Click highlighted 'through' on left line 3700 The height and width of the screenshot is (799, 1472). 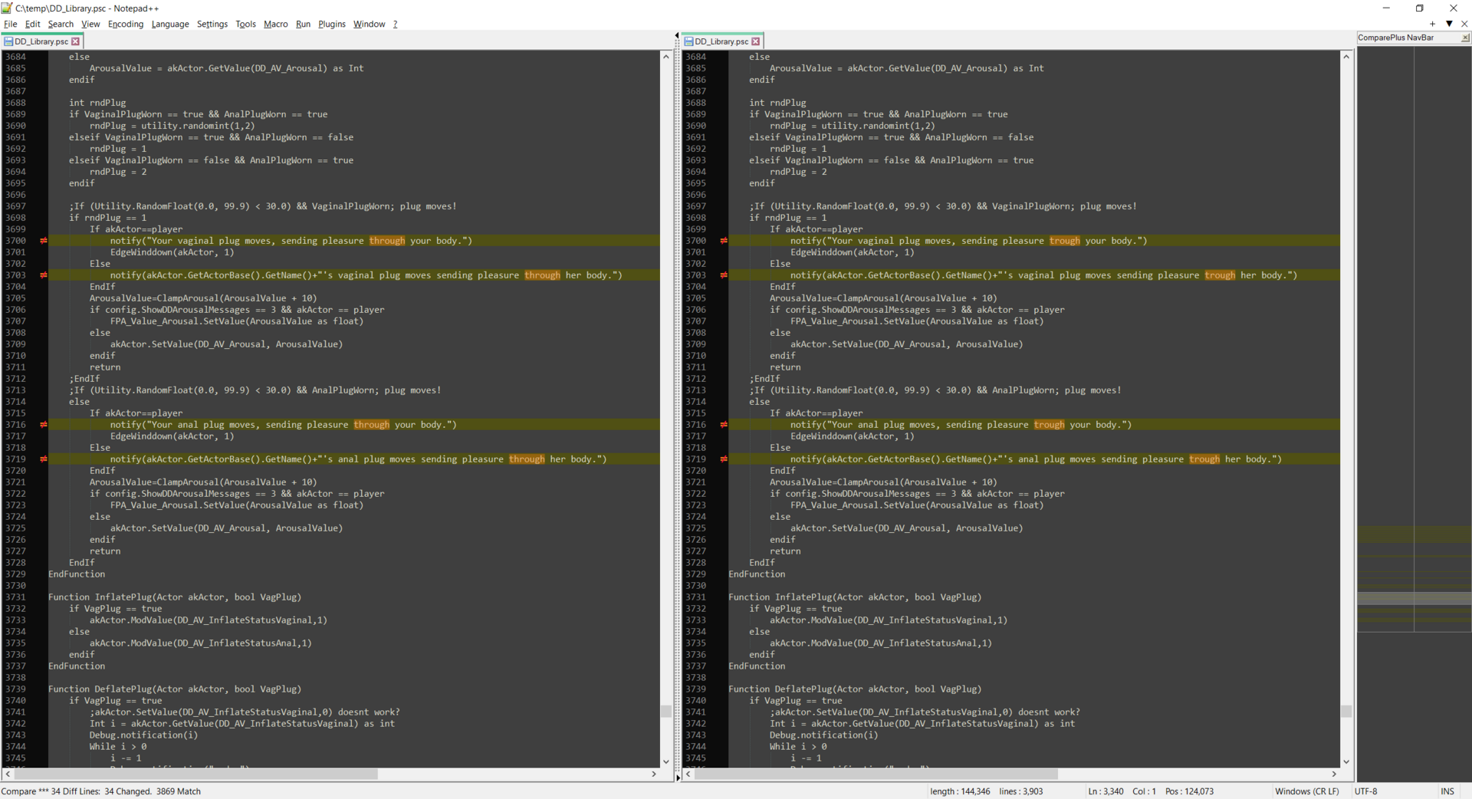pos(387,241)
